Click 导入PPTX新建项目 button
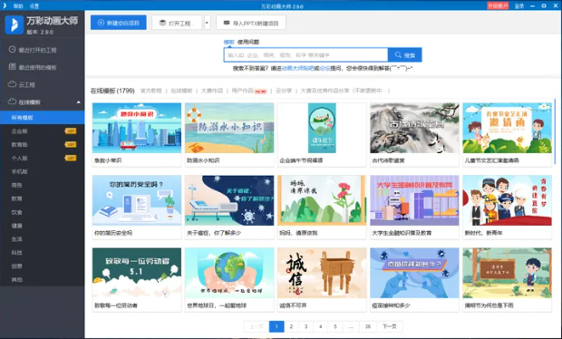 pyautogui.click(x=251, y=23)
